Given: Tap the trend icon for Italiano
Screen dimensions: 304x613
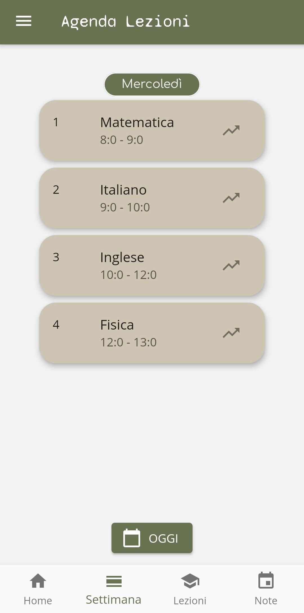Looking at the screenshot, I should (231, 198).
